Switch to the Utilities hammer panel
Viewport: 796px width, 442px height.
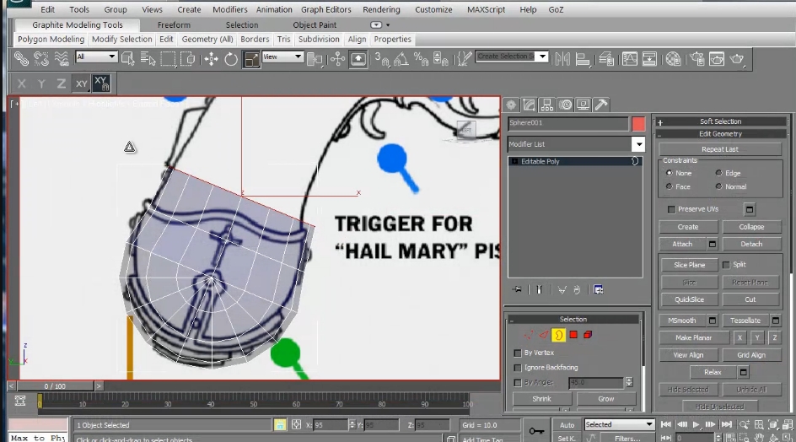tap(601, 105)
